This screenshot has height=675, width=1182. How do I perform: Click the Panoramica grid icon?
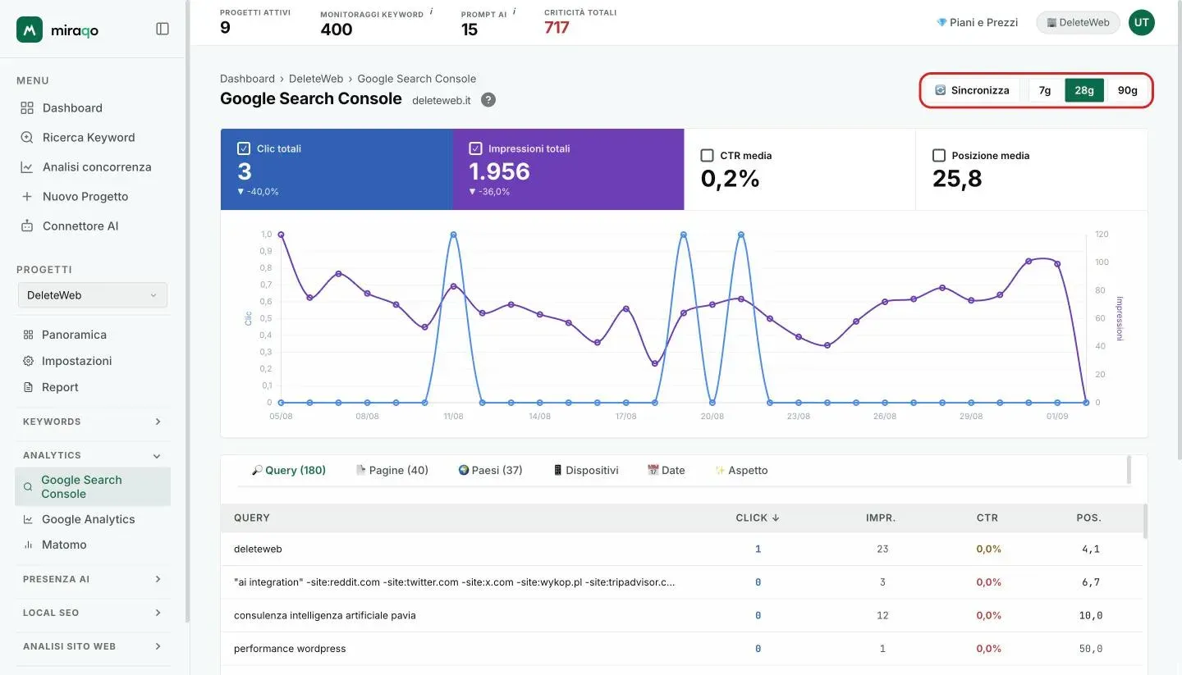coord(28,335)
